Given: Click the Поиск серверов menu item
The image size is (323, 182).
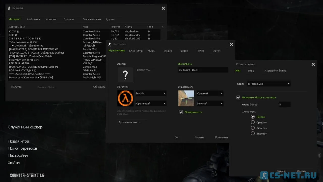Looking at the screenshot, I should [x=22, y=148].
